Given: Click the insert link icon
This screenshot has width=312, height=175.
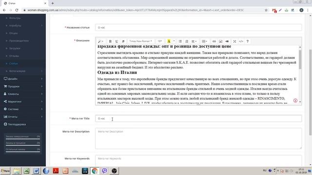Looking at the screenshot, I should coord(214,41).
